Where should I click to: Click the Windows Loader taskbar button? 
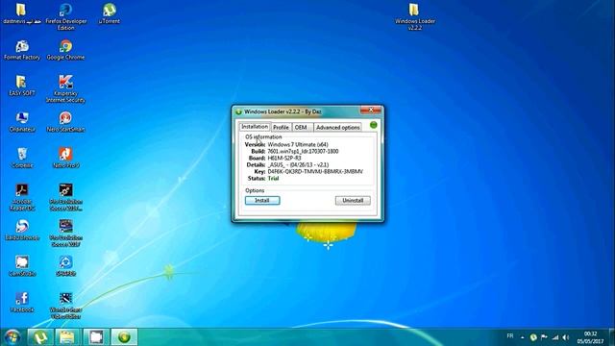tap(124, 337)
